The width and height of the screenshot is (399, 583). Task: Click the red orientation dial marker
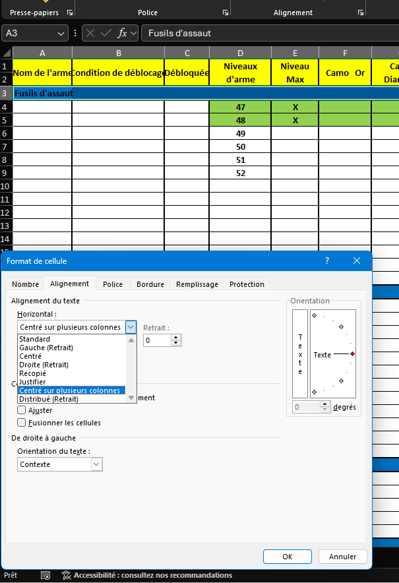(x=352, y=354)
